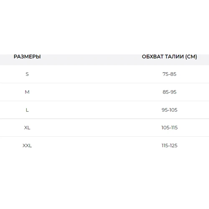Click the divider line under the M row
Viewport: 209px width, 209px height.
pos(104,101)
